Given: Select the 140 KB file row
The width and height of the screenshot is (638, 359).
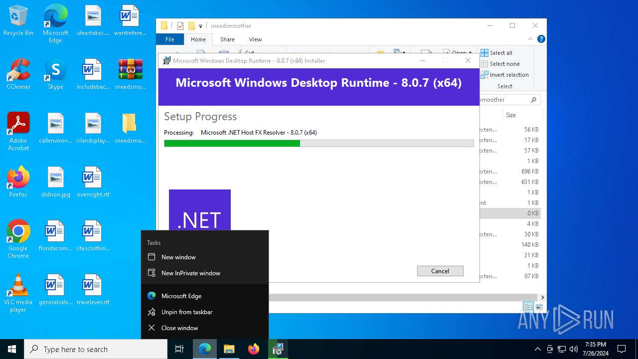Looking at the screenshot, I should coord(510,245).
